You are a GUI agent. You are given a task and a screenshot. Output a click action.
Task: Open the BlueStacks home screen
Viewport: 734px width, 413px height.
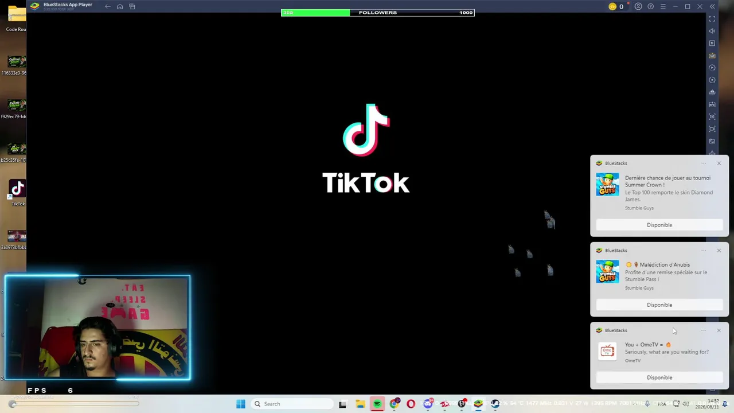coord(120,6)
